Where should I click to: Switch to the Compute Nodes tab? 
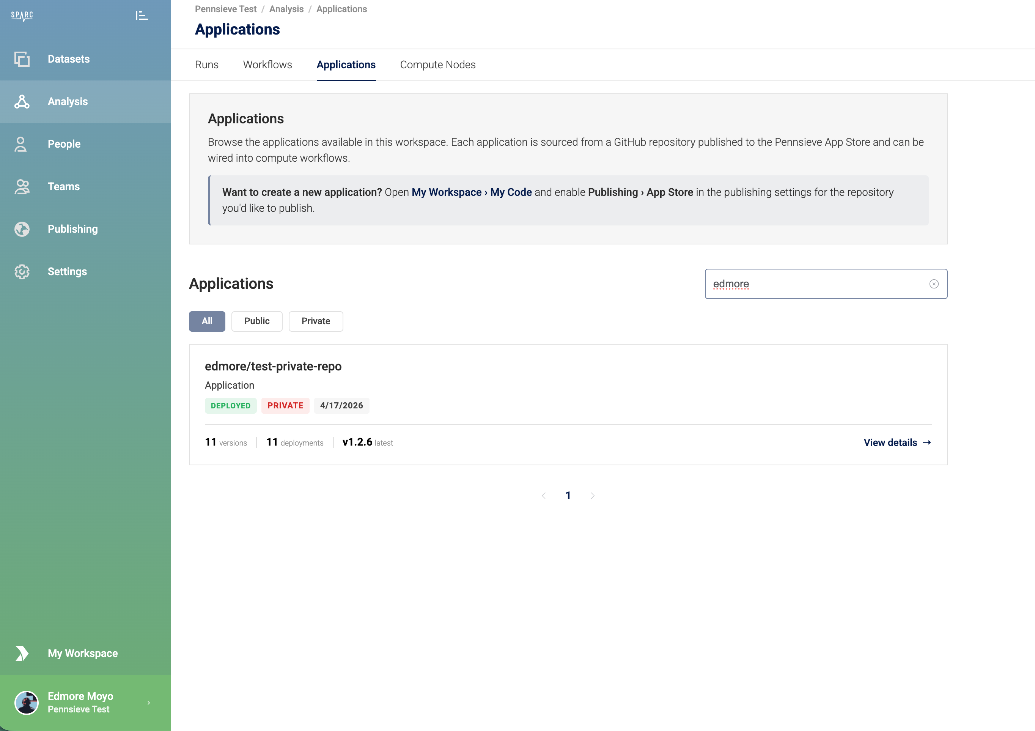point(438,65)
